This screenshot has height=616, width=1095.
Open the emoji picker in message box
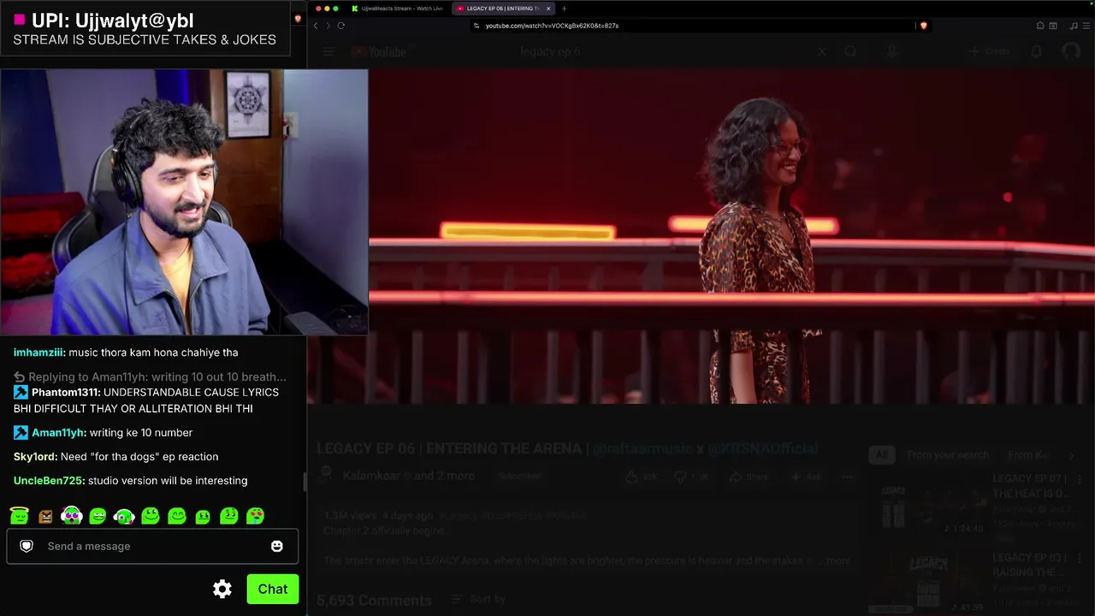tap(277, 546)
